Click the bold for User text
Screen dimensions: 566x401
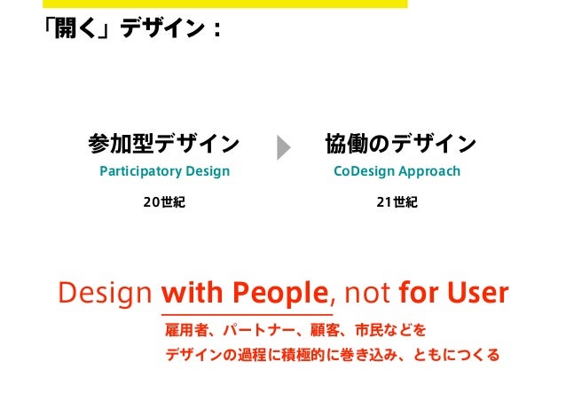click(x=453, y=293)
